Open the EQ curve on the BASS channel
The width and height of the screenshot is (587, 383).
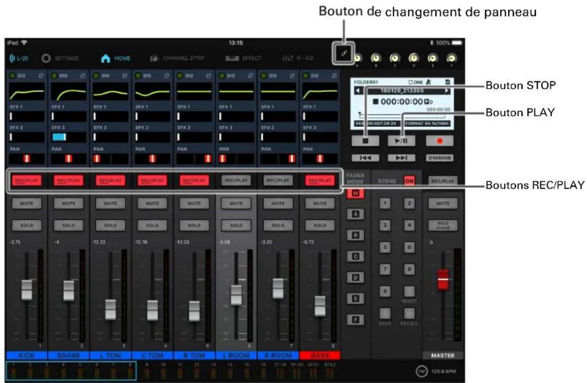pos(320,92)
